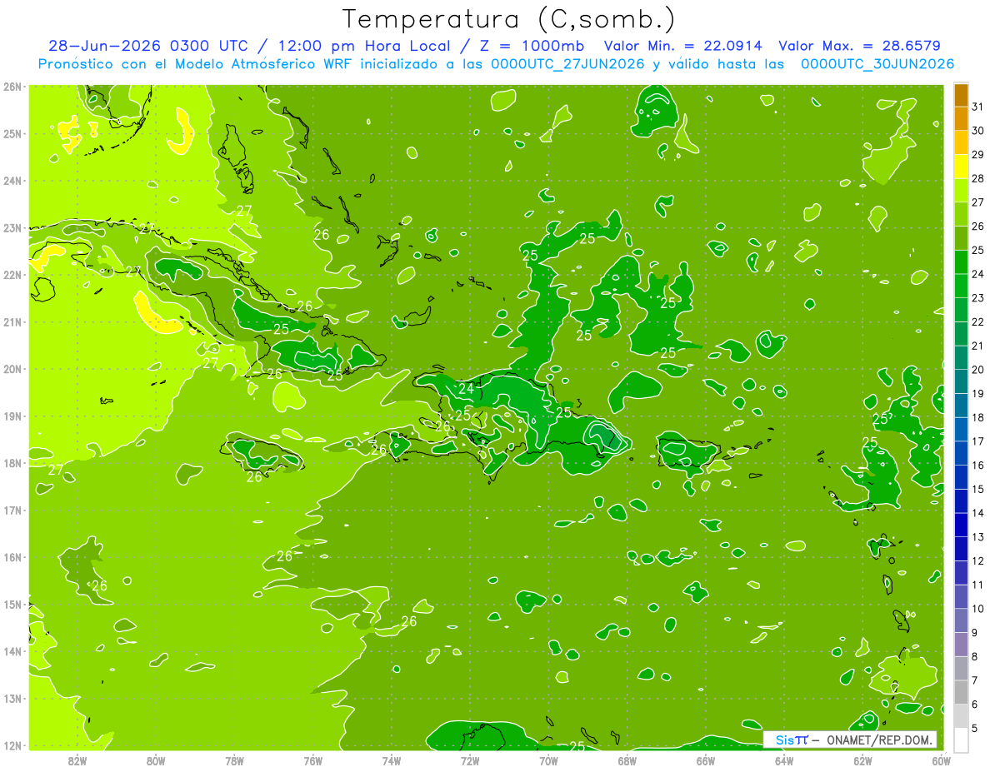The height and width of the screenshot is (772, 1000).
Task: Click the "62W" longitude axis label
Action: coord(862,760)
